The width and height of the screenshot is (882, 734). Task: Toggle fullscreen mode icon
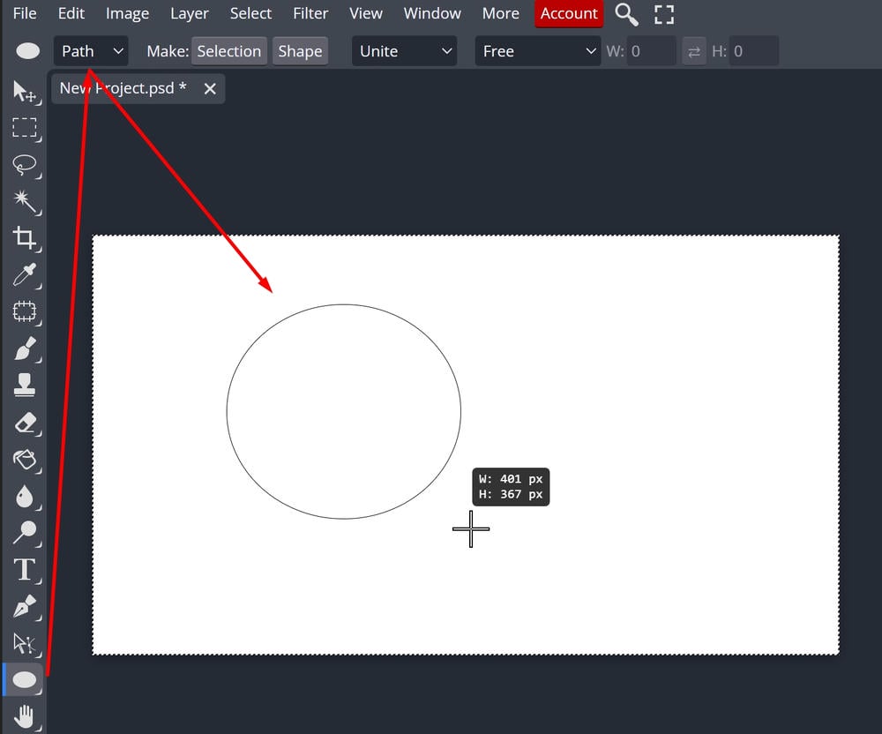click(x=664, y=14)
